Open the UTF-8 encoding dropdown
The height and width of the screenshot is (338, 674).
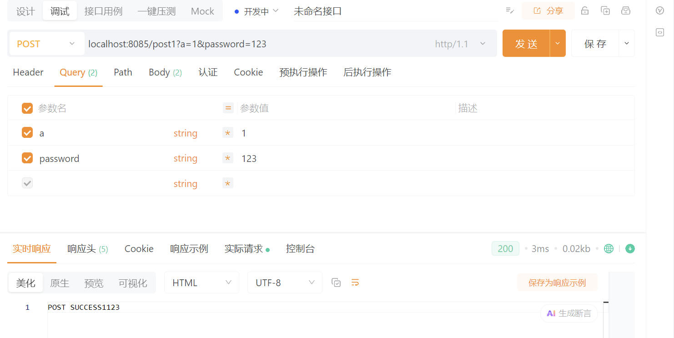point(285,283)
